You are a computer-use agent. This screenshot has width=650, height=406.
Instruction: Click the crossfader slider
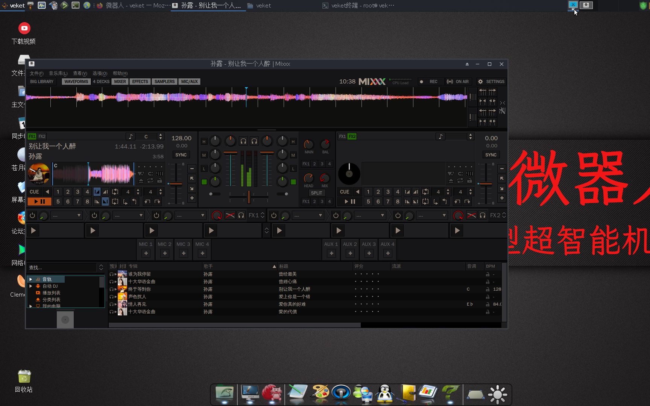pos(249,197)
